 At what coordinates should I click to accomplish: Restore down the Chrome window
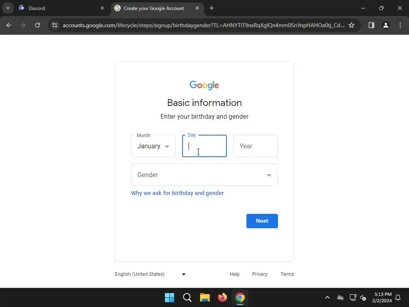(x=381, y=8)
